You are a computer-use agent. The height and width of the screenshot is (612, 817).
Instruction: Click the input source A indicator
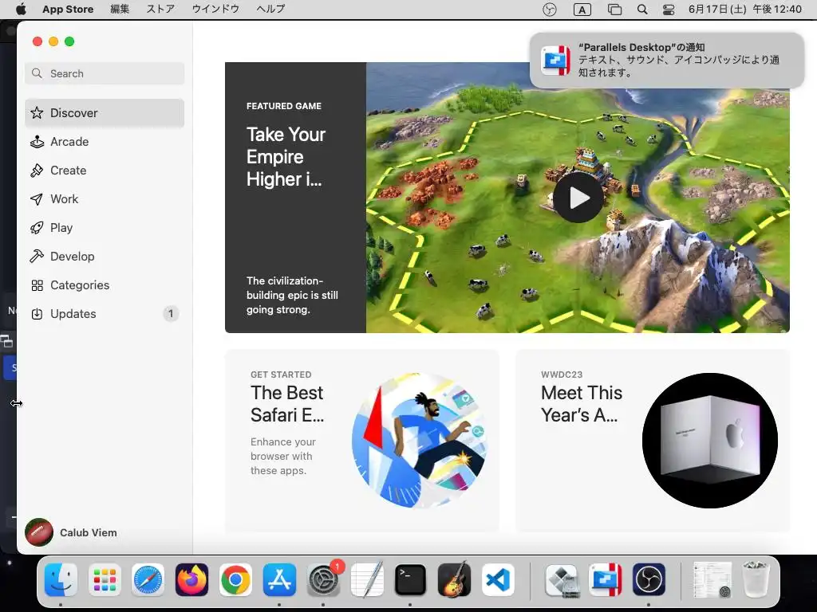click(582, 10)
